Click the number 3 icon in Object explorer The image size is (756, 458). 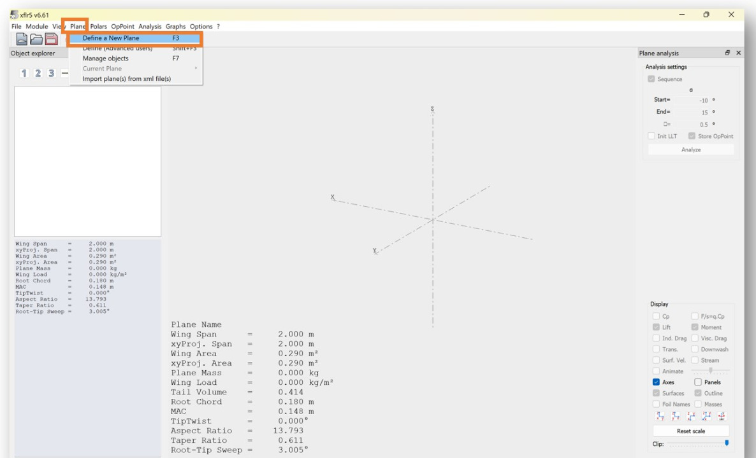(x=52, y=74)
